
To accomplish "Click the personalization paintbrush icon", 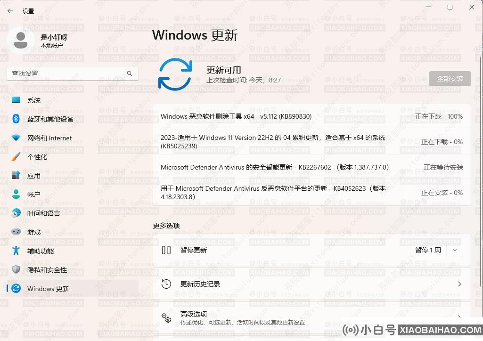I will pos(16,157).
